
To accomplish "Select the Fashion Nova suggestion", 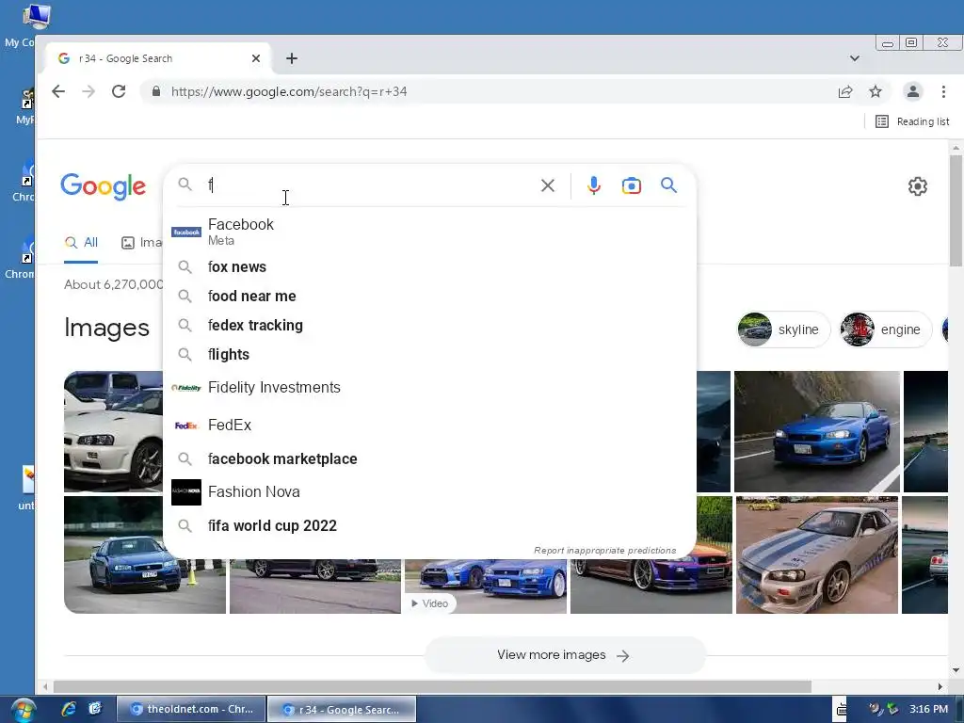I will pyautogui.click(x=429, y=491).
